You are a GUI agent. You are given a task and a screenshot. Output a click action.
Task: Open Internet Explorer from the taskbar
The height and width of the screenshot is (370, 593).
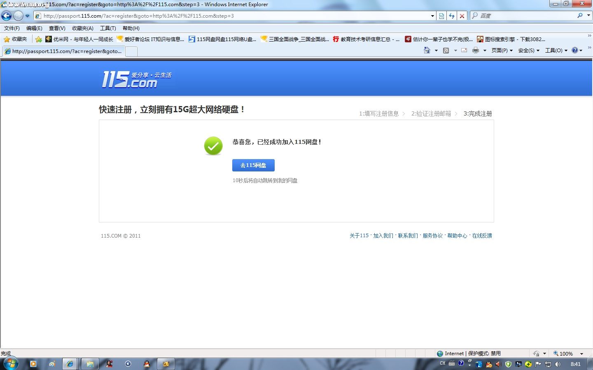click(70, 363)
